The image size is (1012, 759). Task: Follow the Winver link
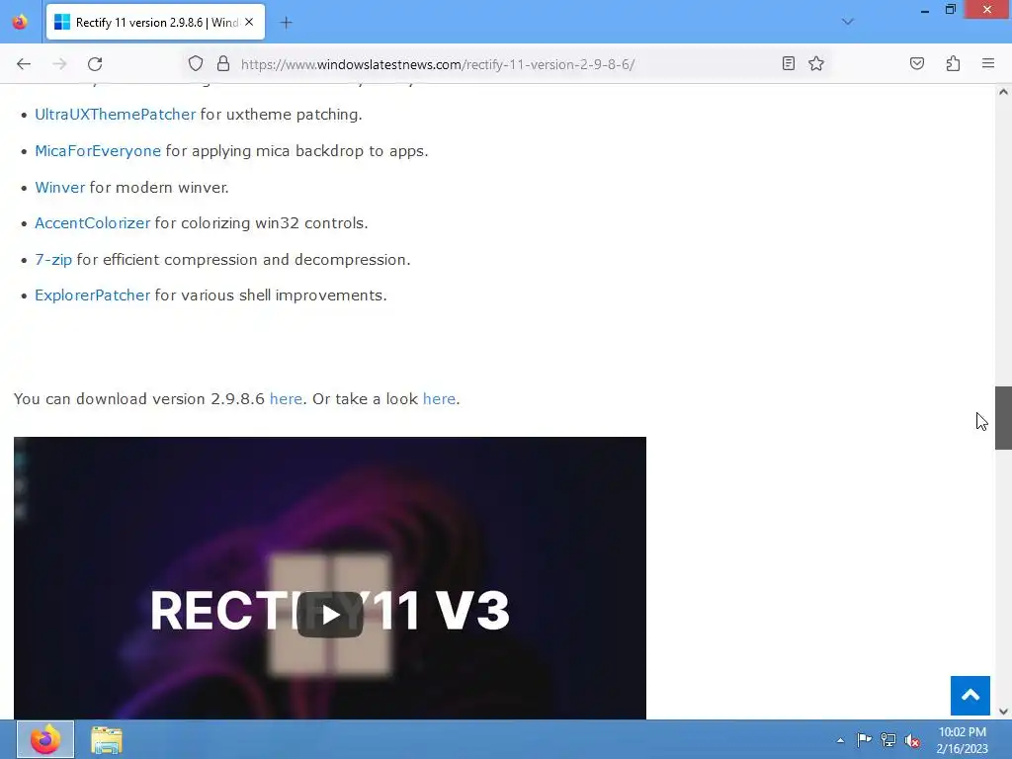60,187
